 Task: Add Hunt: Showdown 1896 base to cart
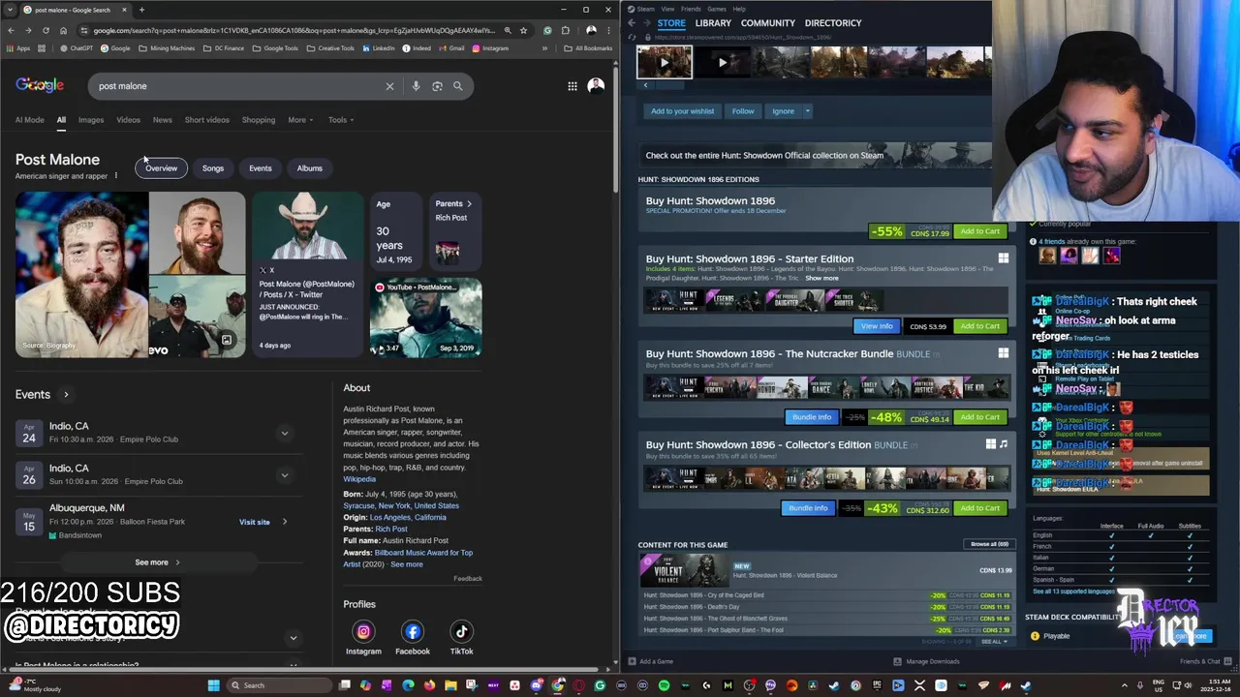click(979, 231)
